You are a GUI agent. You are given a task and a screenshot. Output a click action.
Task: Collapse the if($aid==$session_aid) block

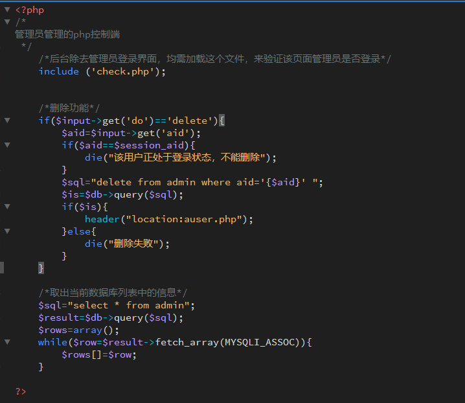coord(7,145)
